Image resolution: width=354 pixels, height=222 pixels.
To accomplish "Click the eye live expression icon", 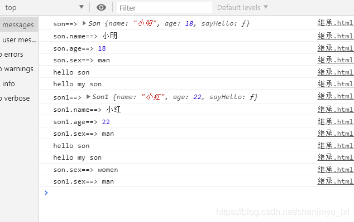I will 101,7.
